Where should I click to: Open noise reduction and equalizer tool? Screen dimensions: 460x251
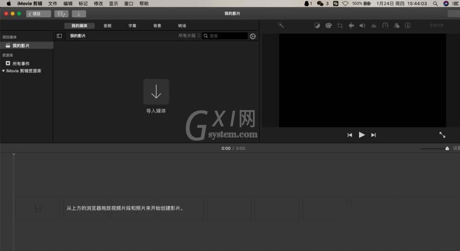(x=374, y=25)
